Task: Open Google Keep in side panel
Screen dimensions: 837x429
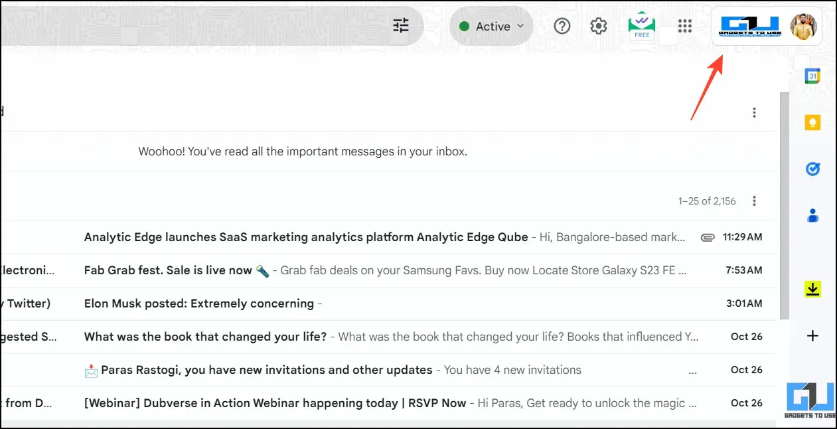Action: (812, 122)
